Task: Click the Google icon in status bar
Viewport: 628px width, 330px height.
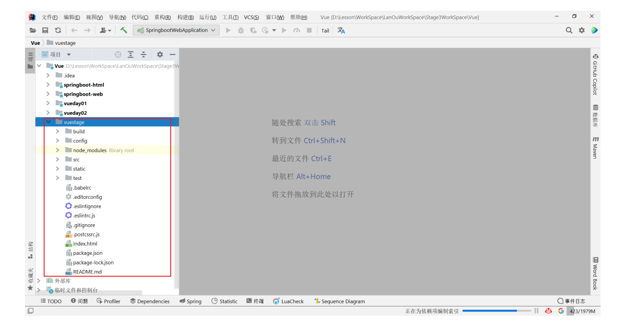Action: tap(561, 311)
